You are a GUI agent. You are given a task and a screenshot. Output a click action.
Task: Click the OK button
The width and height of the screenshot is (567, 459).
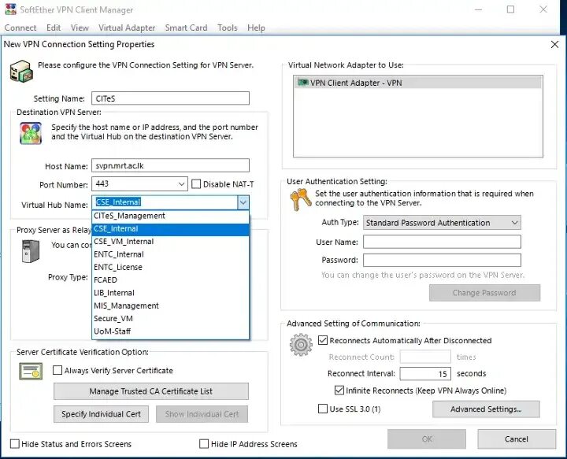pos(427,439)
